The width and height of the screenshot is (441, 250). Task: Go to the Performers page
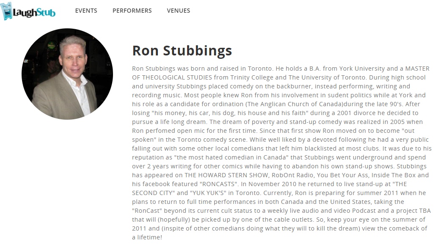pyautogui.click(x=132, y=11)
